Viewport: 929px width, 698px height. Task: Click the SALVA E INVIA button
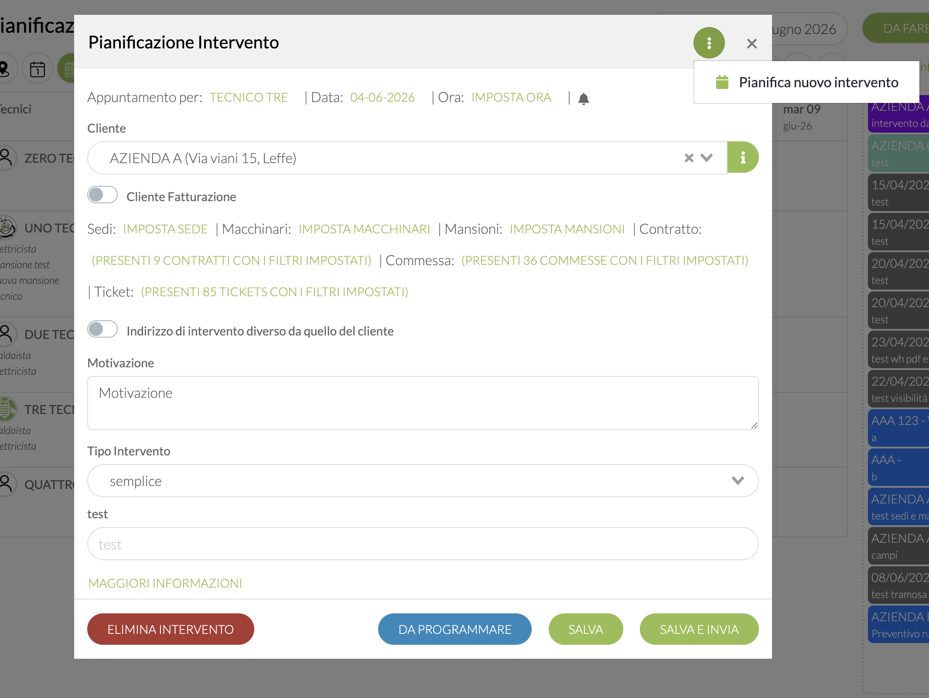[699, 629]
